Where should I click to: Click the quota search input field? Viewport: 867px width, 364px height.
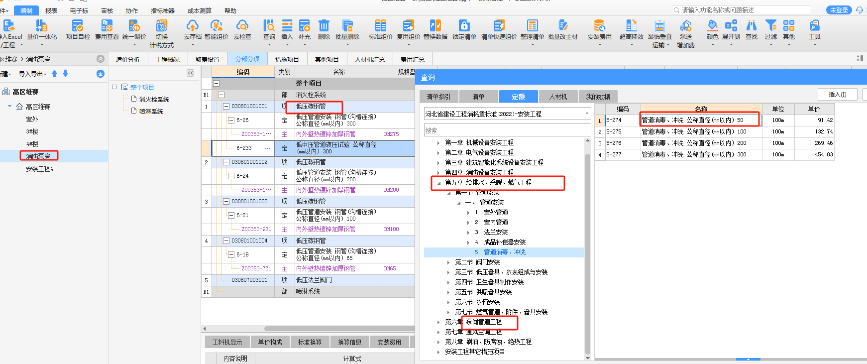507,130
